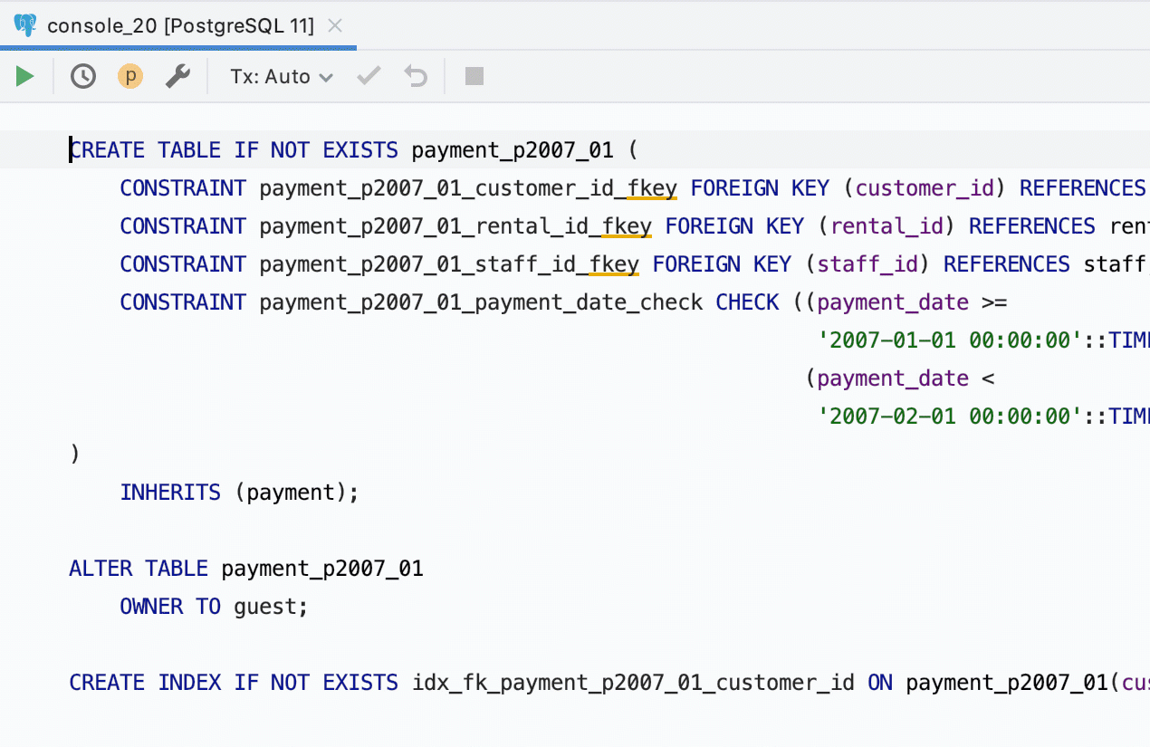Click the underlined fkey in customer_id constraint

point(652,188)
